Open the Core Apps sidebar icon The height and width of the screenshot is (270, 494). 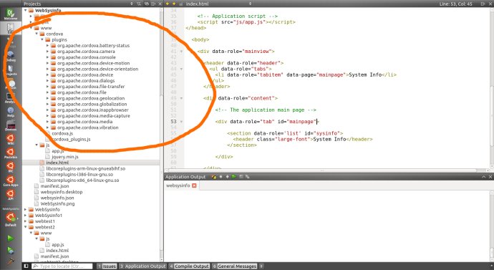(11, 181)
